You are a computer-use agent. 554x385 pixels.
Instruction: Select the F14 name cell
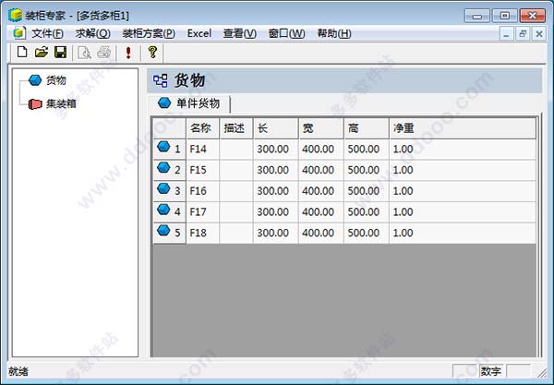[x=202, y=149]
